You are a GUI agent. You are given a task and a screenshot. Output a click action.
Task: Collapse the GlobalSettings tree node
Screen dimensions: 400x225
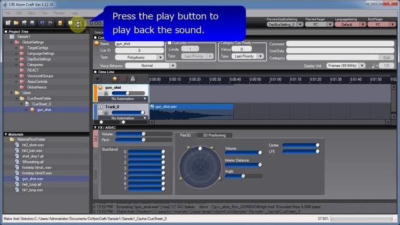pyautogui.click(x=11, y=42)
